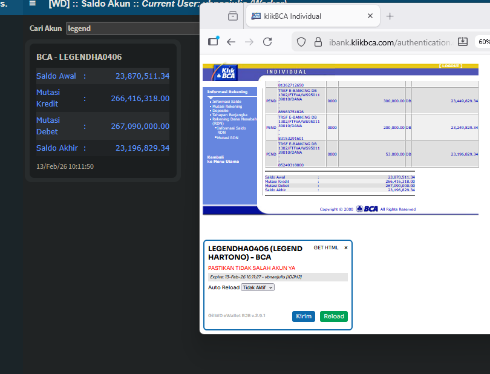Image resolution: width=490 pixels, height=374 pixels.
Task: Click PASTIKAN TIDAK SALAH AKUN YA warning
Action: pyautogui.click(x=252, y=268)
